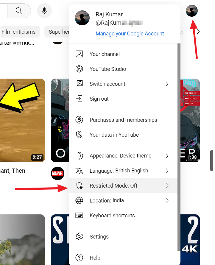The image size is (215, 265).
Task: Open the Settings text entry
Action: [99, 237]
